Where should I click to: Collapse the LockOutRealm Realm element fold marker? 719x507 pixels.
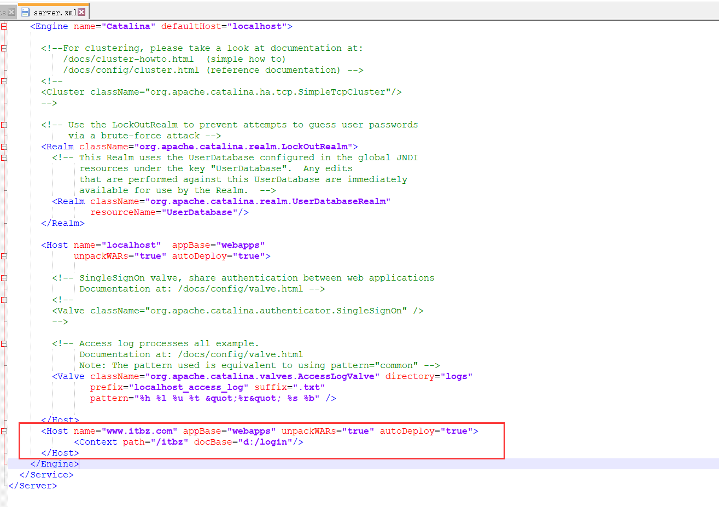tap(4, 147)
